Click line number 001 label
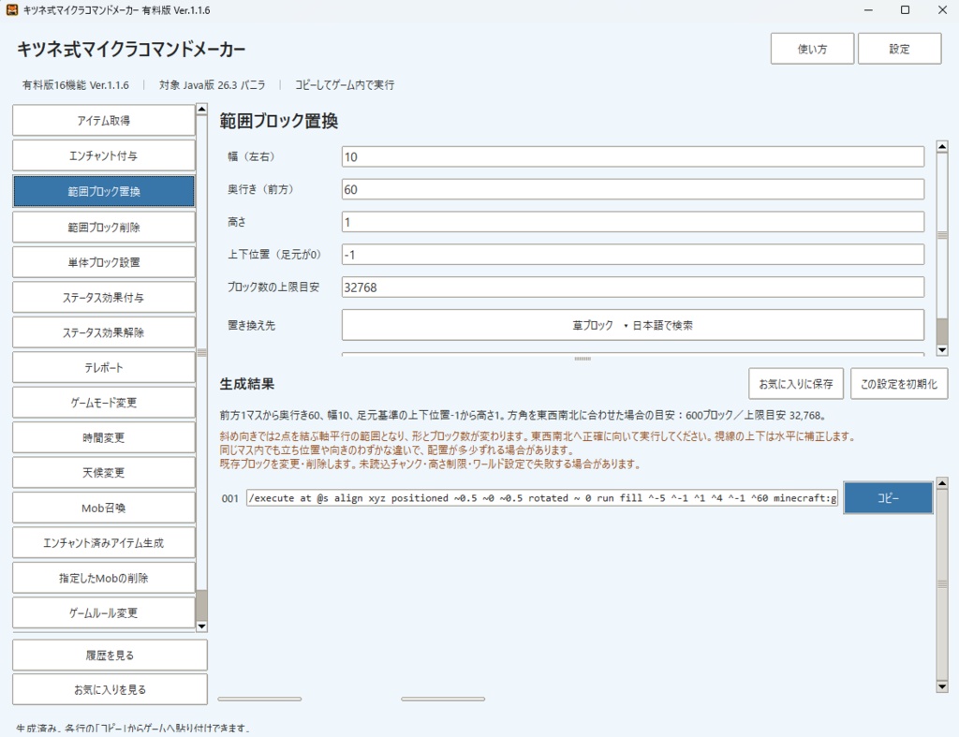This screenshot has height=737, width=959. 230,498
